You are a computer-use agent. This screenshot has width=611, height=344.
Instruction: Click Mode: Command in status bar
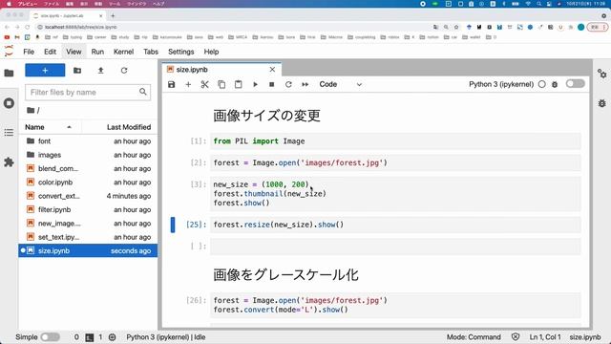click(474, 337)
